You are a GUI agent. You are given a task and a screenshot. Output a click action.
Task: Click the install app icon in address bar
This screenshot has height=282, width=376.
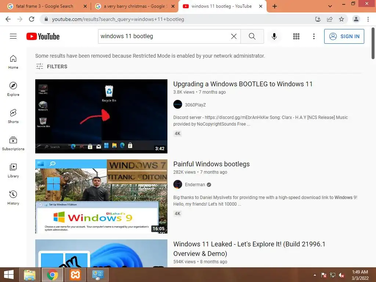318,19
